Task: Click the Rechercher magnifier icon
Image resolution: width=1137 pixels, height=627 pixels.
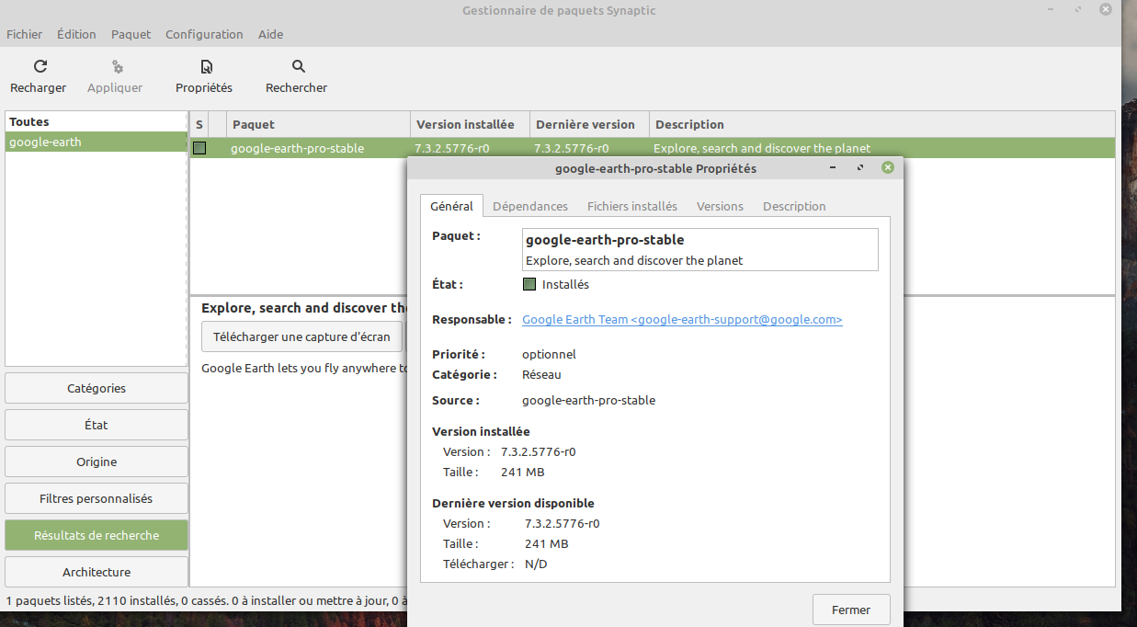Action: [298, 67]
